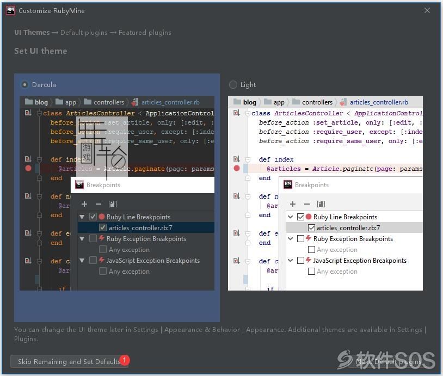Click the Ruby Line Breakpoints red dot in Darcula preview
This screenshot has height=376, width=443.
click(x=102, y=217)
